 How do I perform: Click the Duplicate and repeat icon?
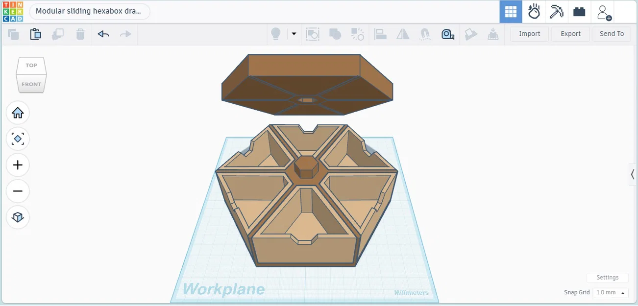pyautogui.click(x=58, y=34)
